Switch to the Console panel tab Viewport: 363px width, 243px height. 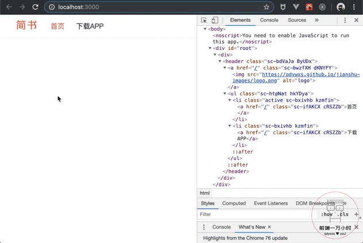(269, 20)
